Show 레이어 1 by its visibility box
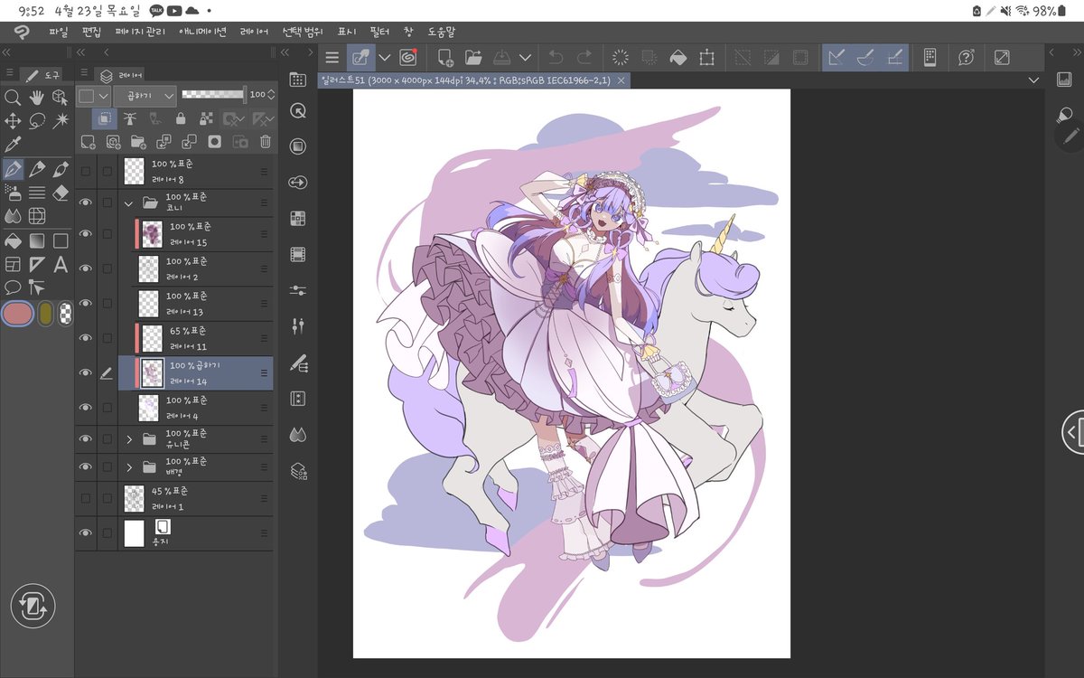Image resolution: width=1084 pixels, height=678 pixels. pyautogui.click(x=86, y=498)
